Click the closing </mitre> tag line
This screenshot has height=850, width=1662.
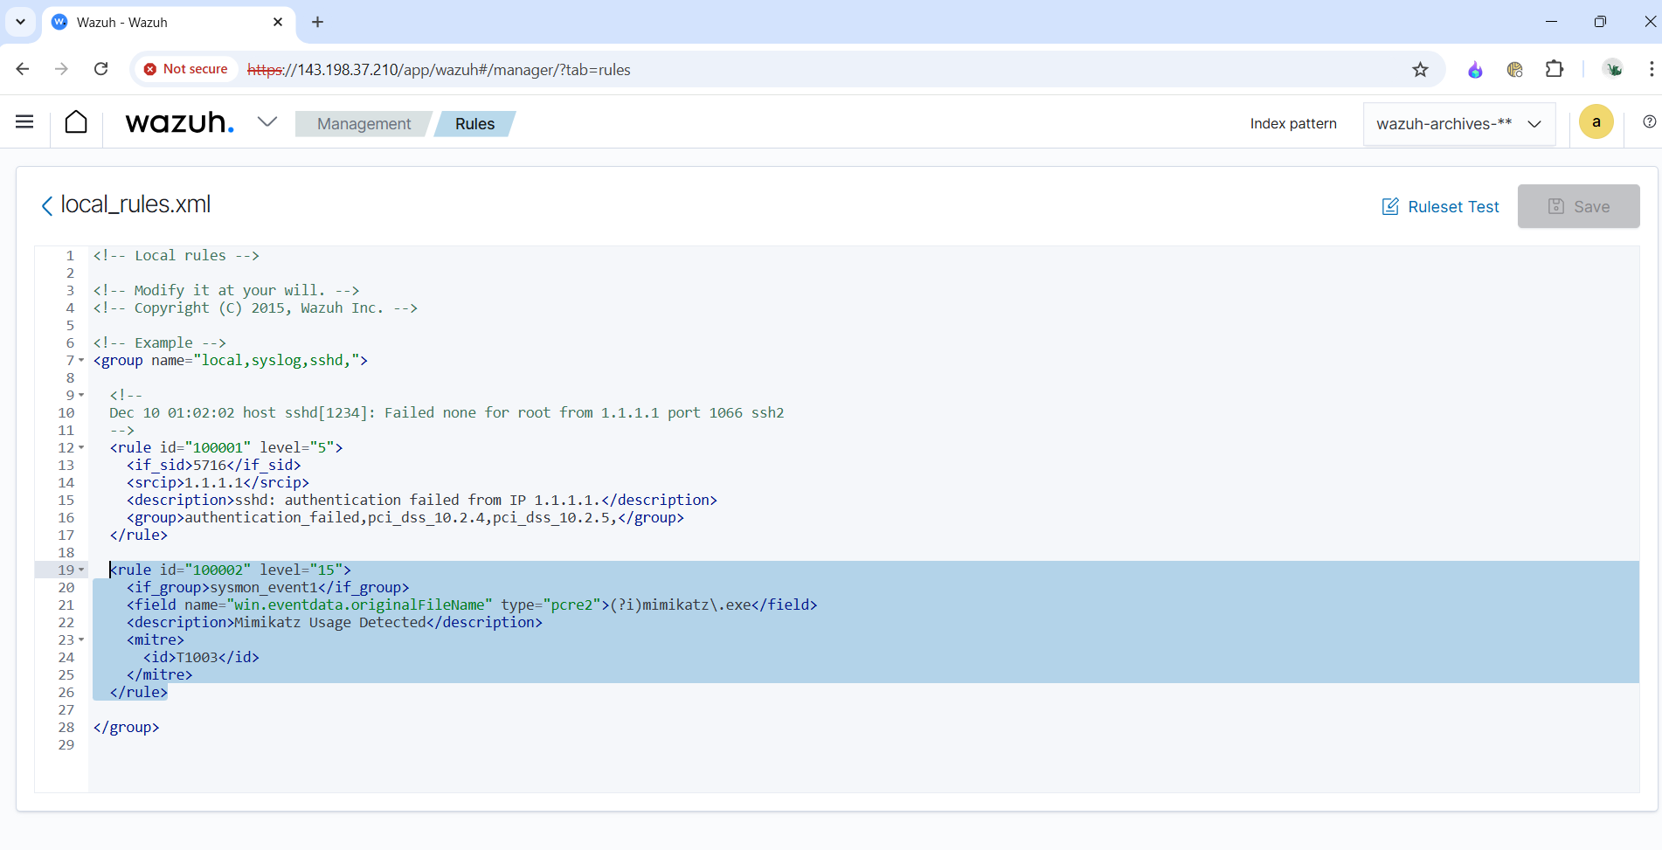[x=159, y=675]
